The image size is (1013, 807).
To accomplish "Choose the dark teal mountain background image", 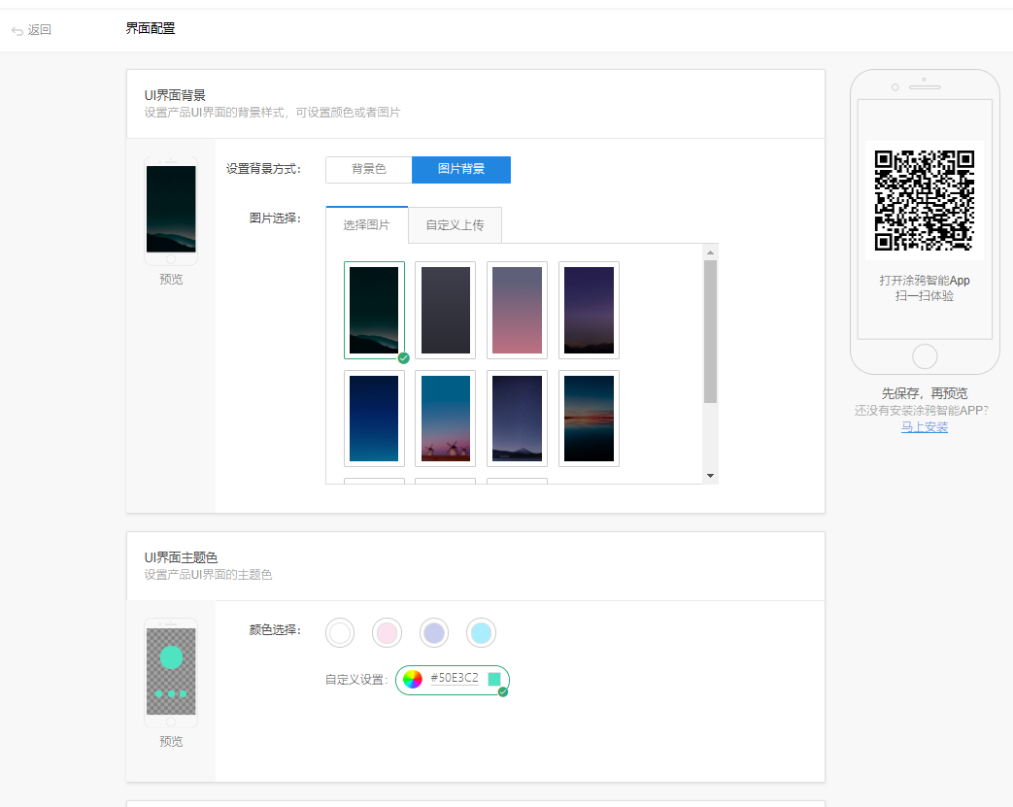I will (374, 310).
